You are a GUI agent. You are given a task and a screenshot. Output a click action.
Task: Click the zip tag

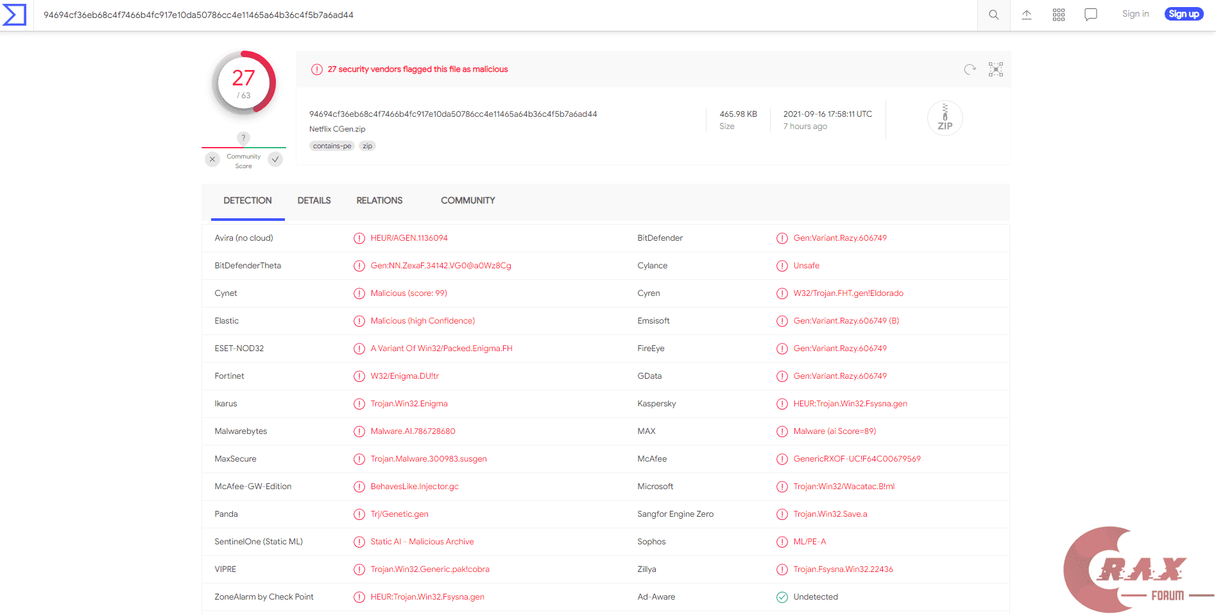[x=367, y=146]
